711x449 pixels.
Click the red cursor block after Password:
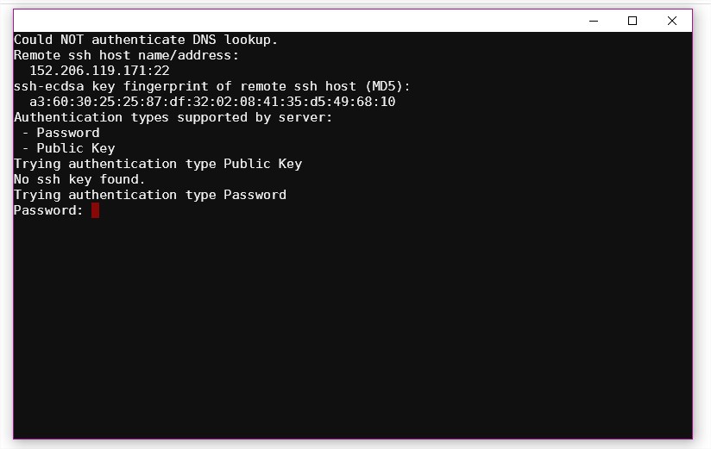click(95, 210)
